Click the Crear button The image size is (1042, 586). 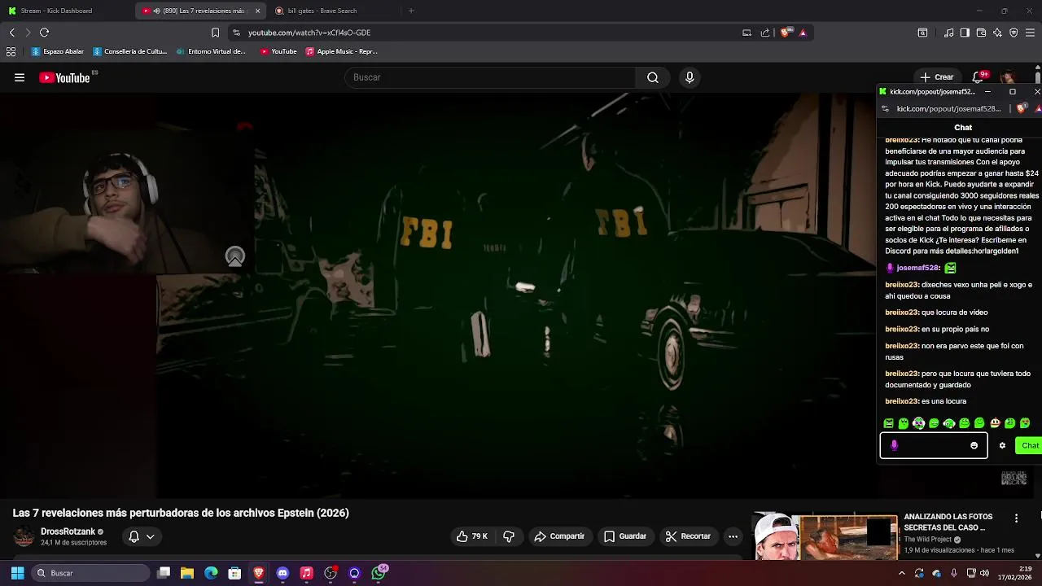(937, 77)
